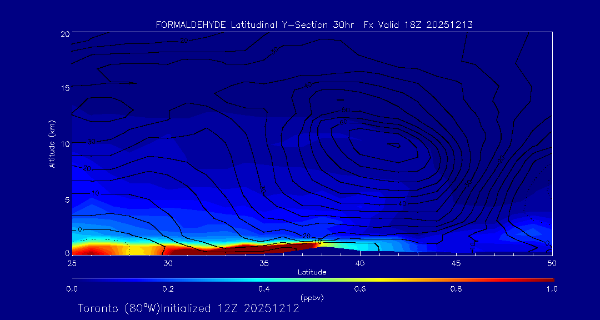600x320 pixels.
Task: Click latitude axis tick label "35"
Action: (264, 263)
